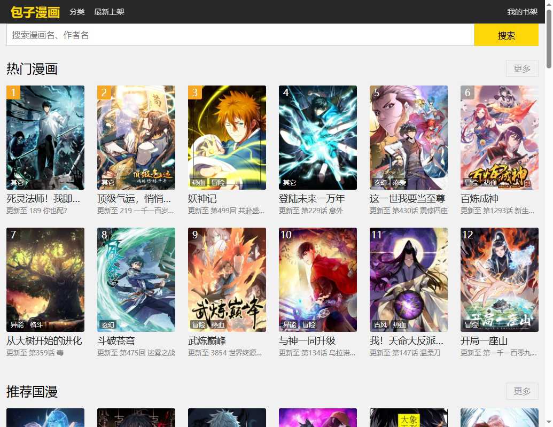Go to 我的书架
The width and height of the screenshot is (553, 427).
coord(522,11)
